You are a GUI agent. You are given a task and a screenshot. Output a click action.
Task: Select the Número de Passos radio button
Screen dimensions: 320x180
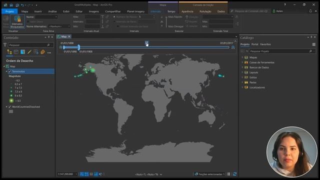tap(114, 17)
